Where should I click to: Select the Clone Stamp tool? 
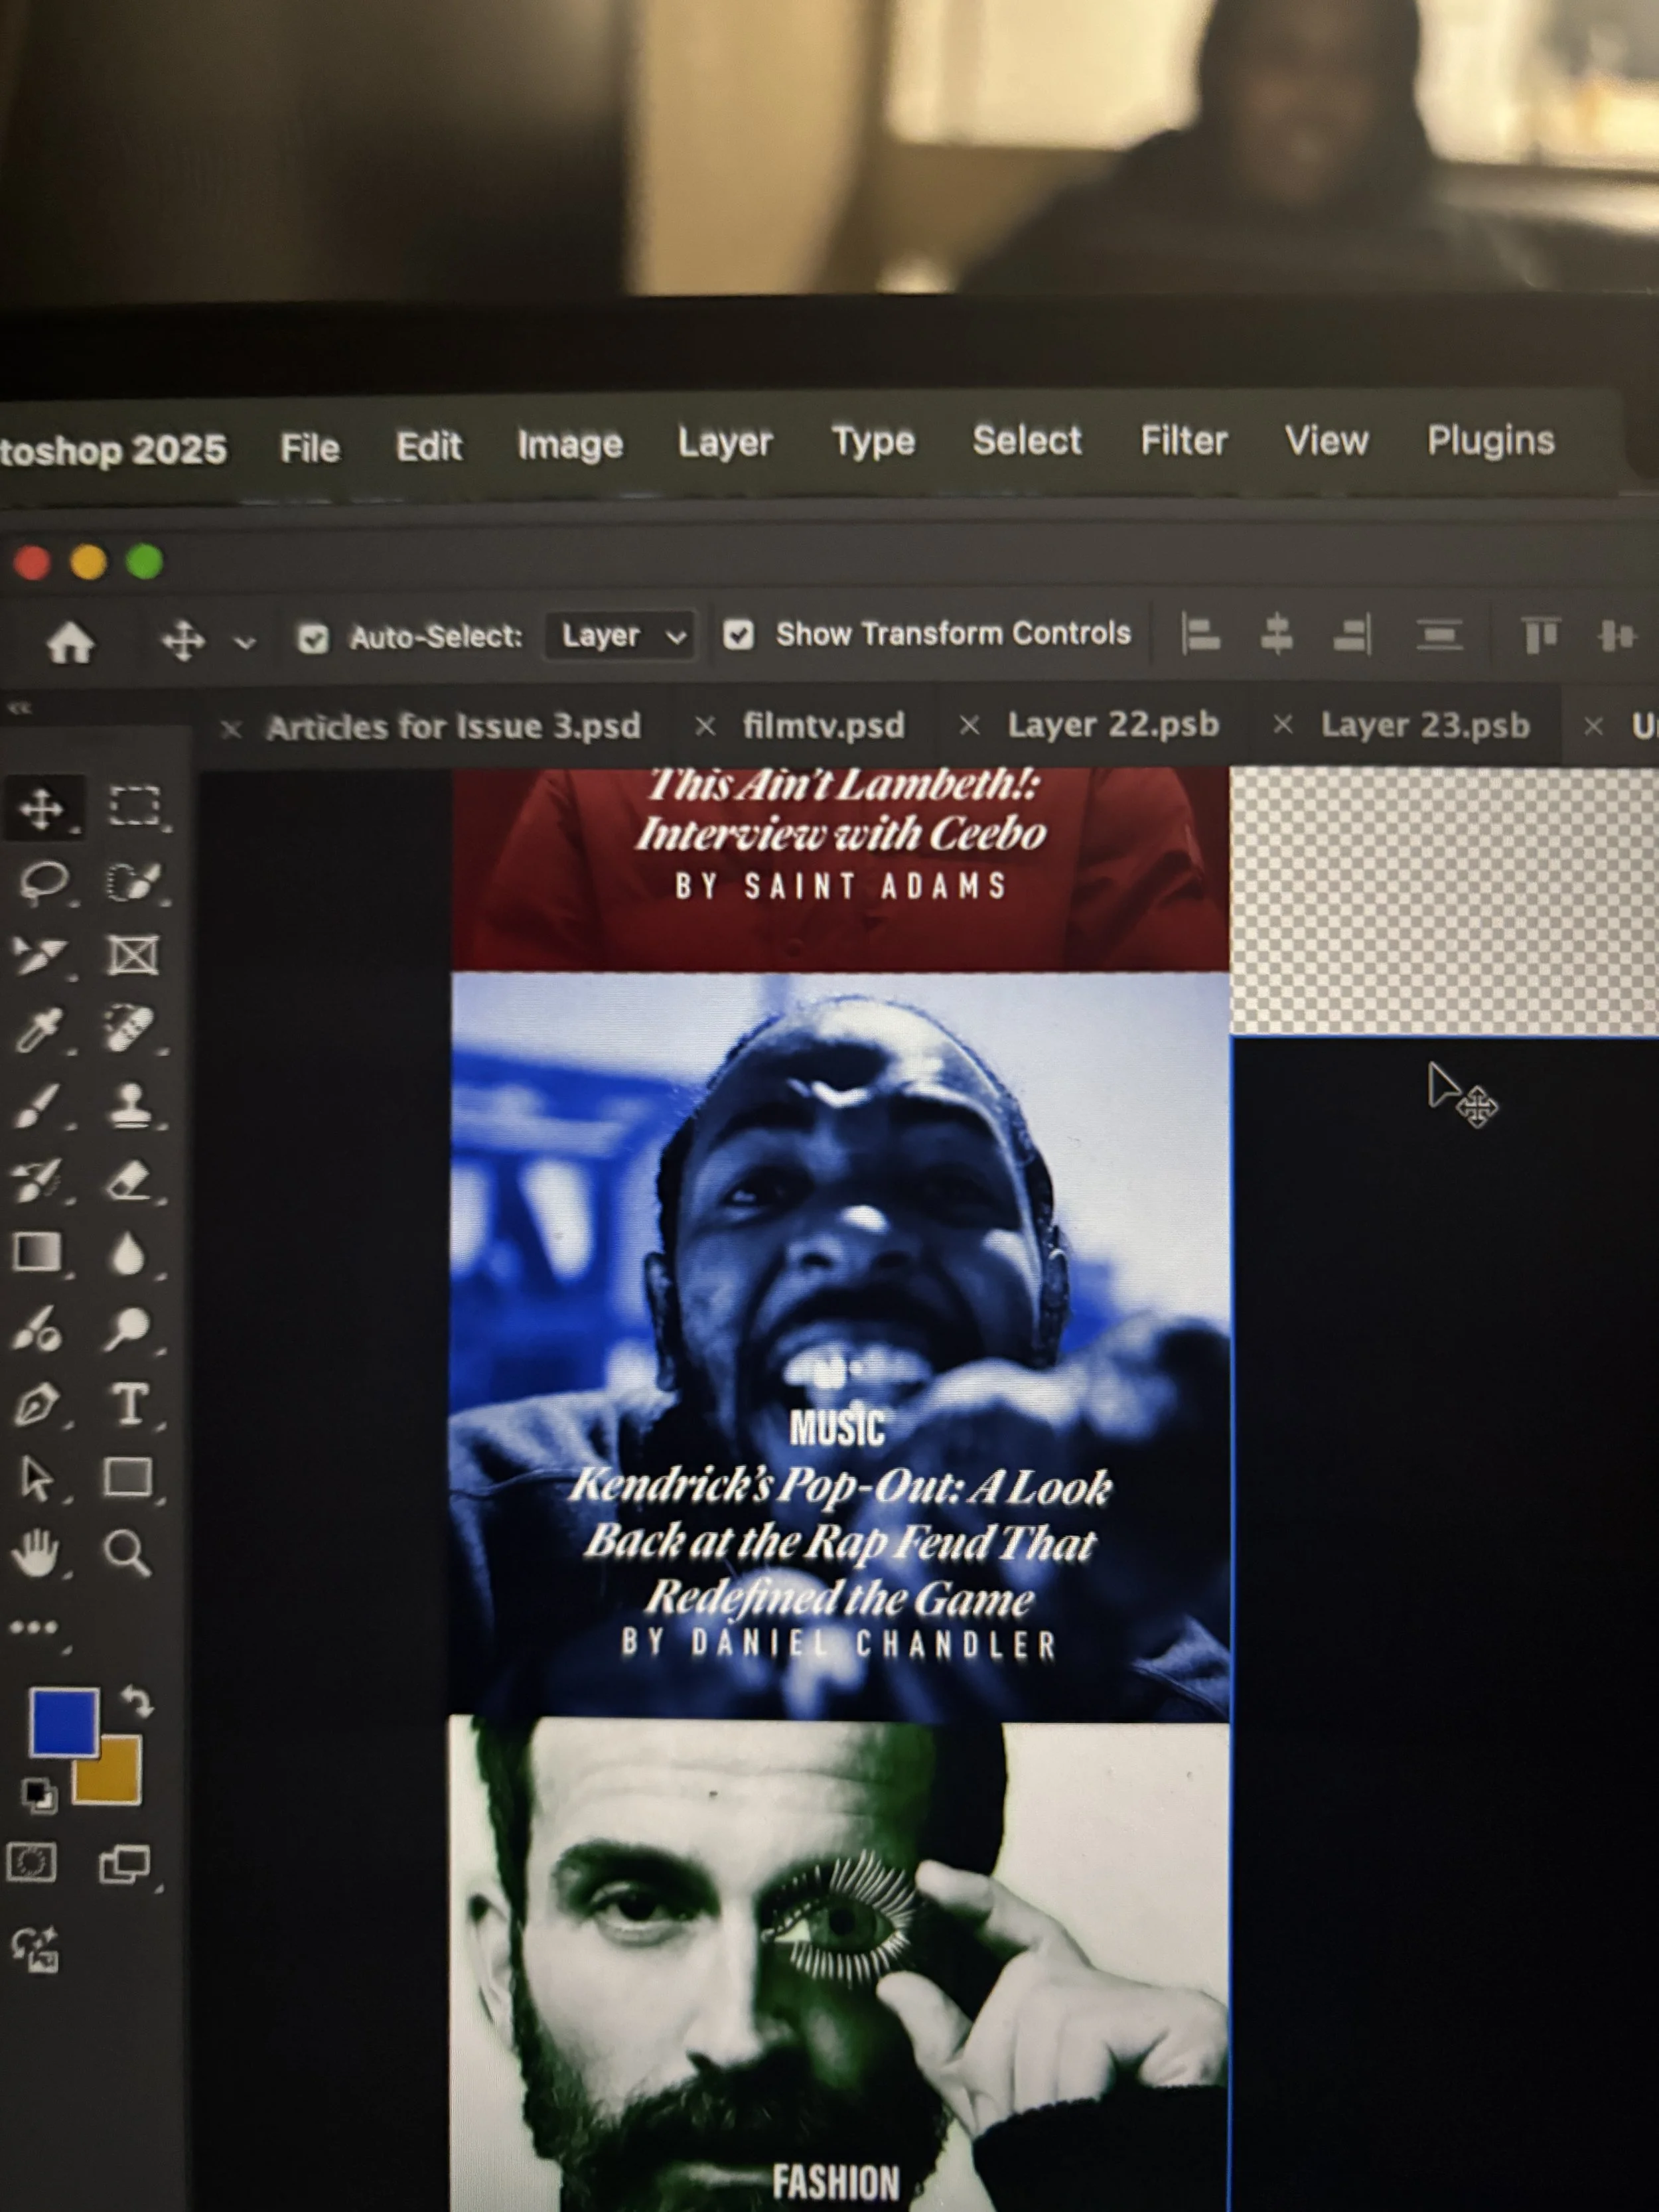point(130,1105)
